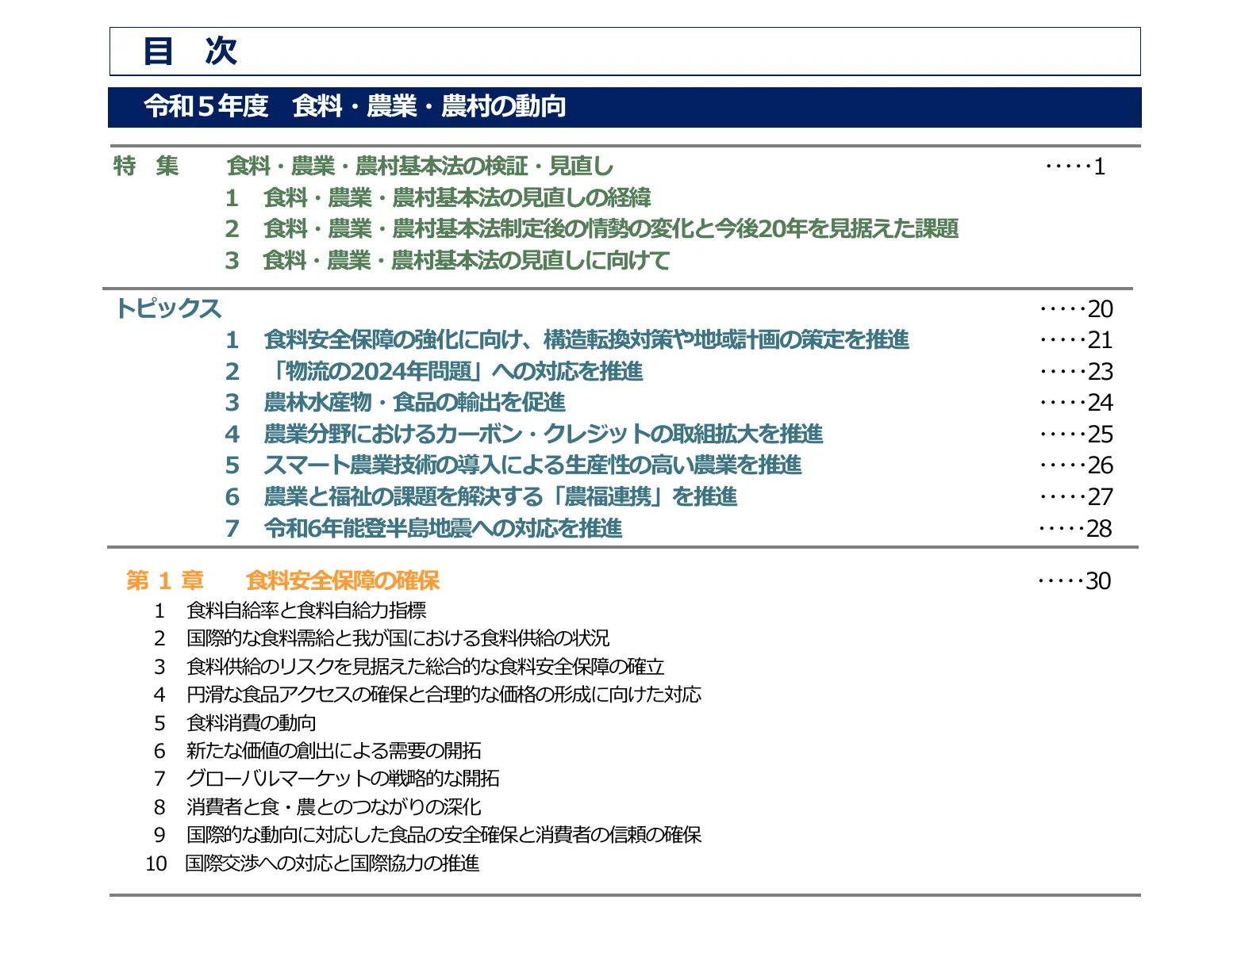Select 食料自給率と食料自給力指標 section

(306, 611)
